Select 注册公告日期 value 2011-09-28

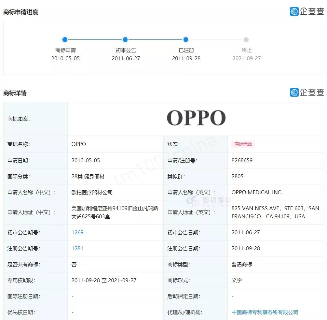coord(246,248)
